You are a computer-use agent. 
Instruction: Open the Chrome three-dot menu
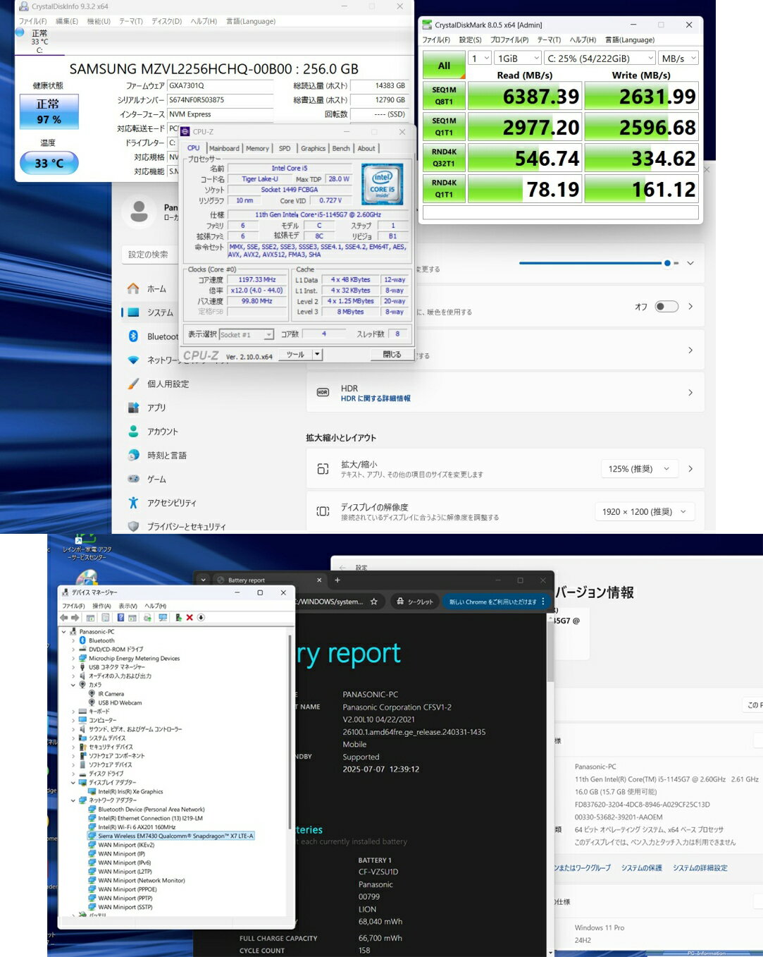[542, 602]
